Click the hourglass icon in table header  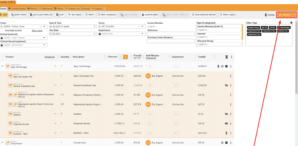coord(226,57)
